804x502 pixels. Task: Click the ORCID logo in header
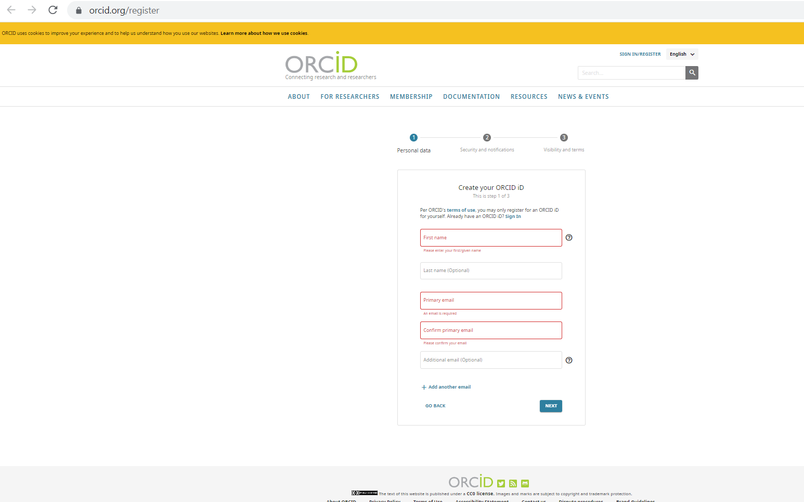(x=321, y=65)
